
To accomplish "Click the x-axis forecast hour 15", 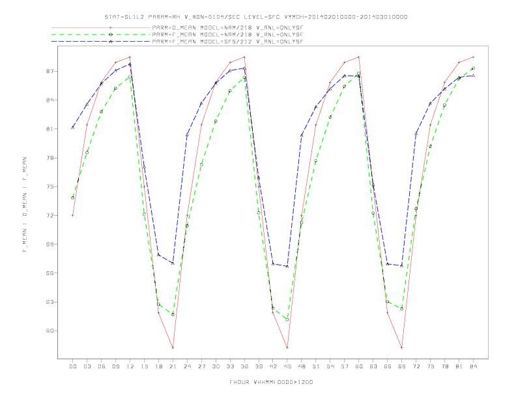I will click(x=144, y=366).
